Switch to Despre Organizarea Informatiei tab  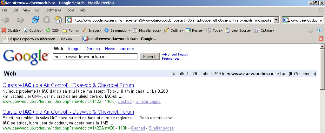tap(40, 39)
